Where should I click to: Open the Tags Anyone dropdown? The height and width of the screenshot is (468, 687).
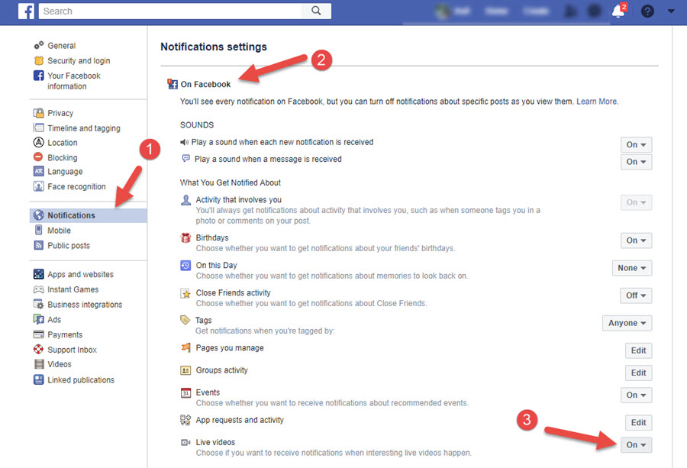click(x=627, y=324)
